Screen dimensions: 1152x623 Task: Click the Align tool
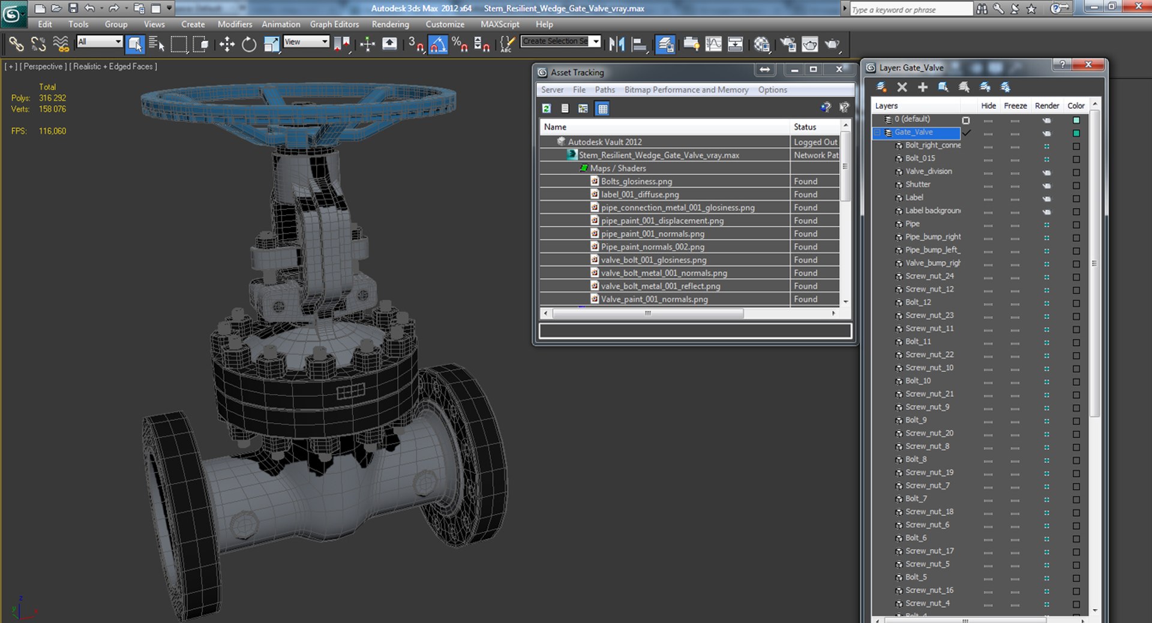point(640,44)
